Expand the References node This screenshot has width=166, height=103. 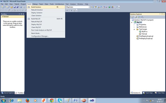(x=134, y=27)
